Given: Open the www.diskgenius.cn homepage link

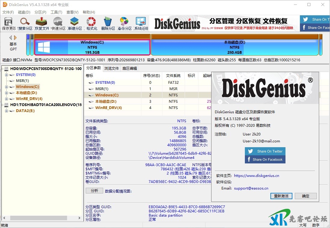Looking at the screenshot, I should tap(256, 176).
